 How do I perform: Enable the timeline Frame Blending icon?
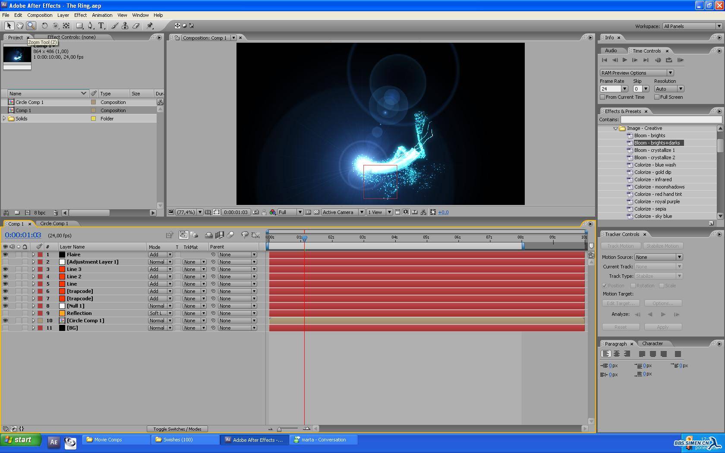coord(220,235)
